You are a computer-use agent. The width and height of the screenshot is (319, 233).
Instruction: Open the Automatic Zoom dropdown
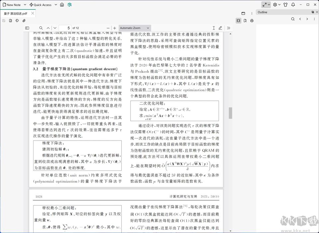click(135, 28)
